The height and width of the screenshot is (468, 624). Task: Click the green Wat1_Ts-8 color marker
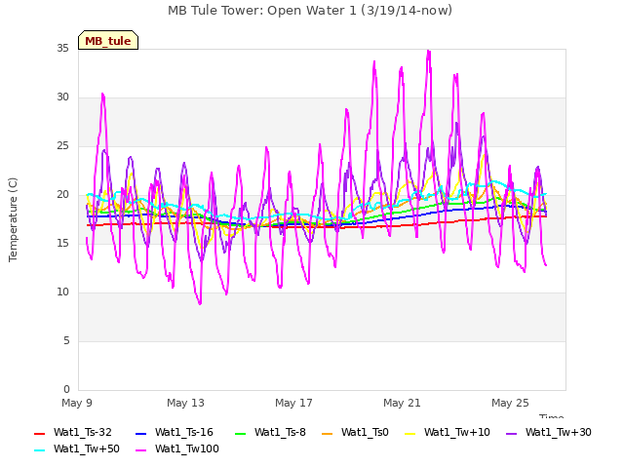tap(241, 433)
